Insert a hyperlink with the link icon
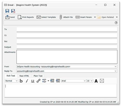Image resolution: width=122 pixels, height=107 pixels. 38,81
